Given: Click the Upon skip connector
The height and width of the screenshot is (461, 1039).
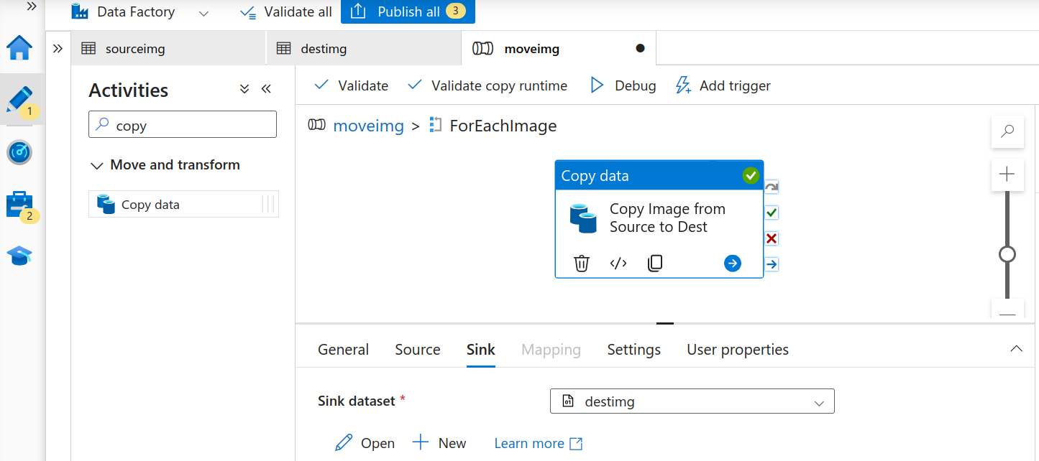Looking at the screenshot, I should click(x=772, y=187).
